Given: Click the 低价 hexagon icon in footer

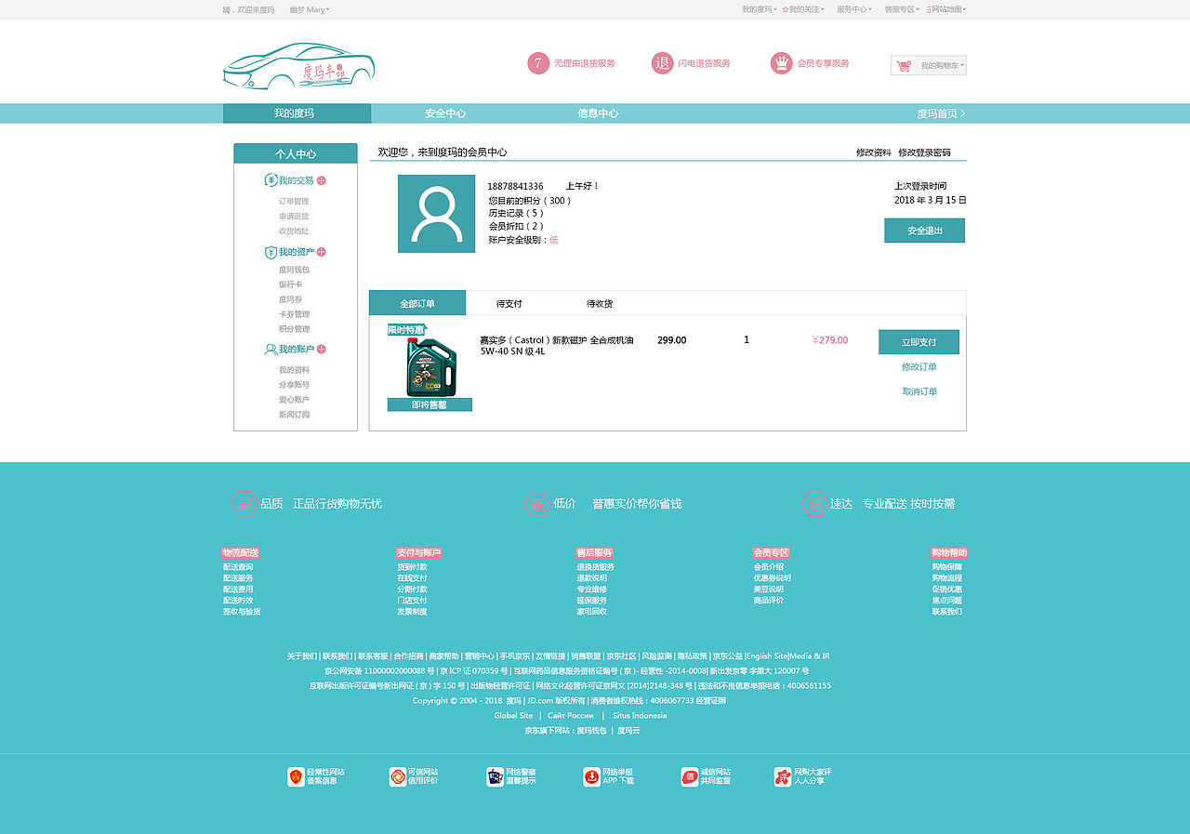Looking at the screenshot, I should point(536,504).
